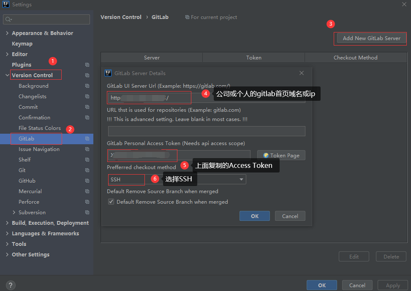Open the Issue Navigation settings page
This screenshot has height=291, width=411.
tap(39, 149)
